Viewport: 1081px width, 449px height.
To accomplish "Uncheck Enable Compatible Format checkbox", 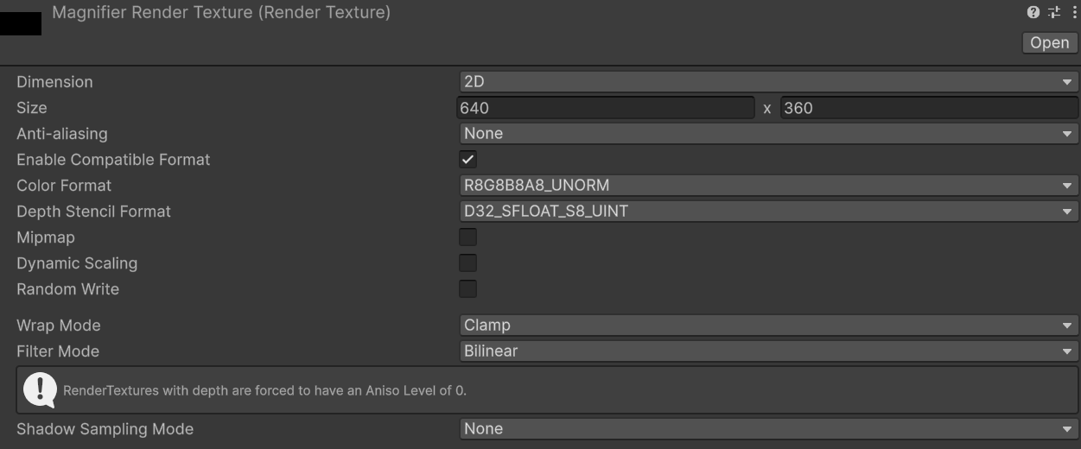I will click(467, 160).
